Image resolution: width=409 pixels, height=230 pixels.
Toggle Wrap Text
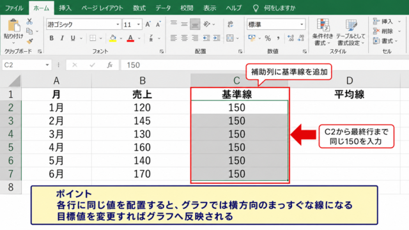(x=230, y=24)
